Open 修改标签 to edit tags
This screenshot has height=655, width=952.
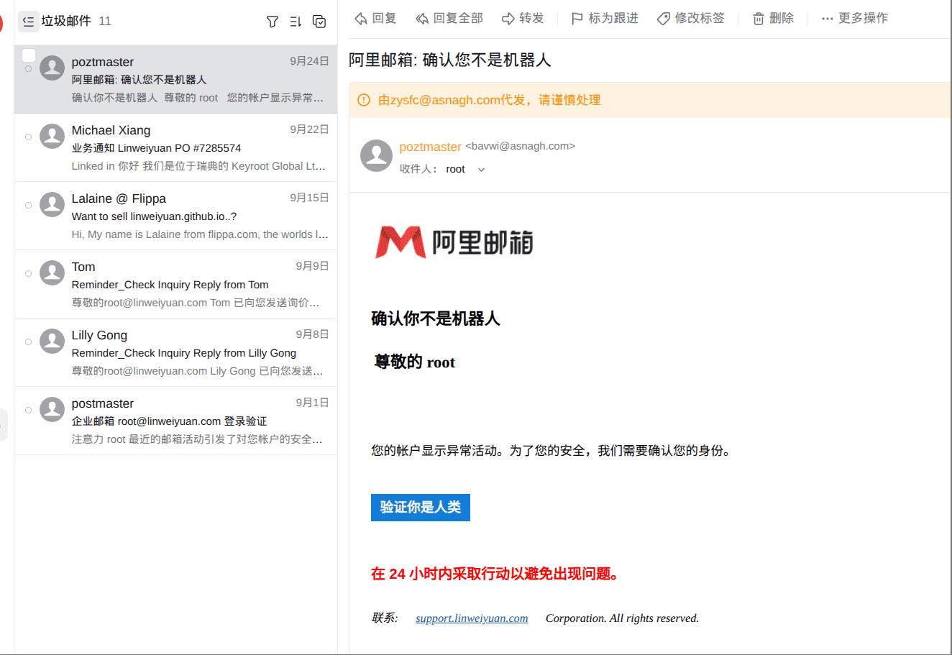(691, 19)
